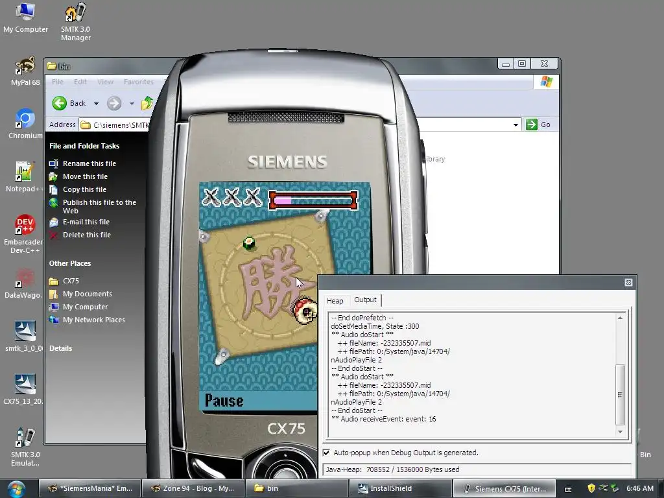This screenshot has width=664, height=498.
Task: Open My Computer desktop icon
Action: (x=25, y=18)
